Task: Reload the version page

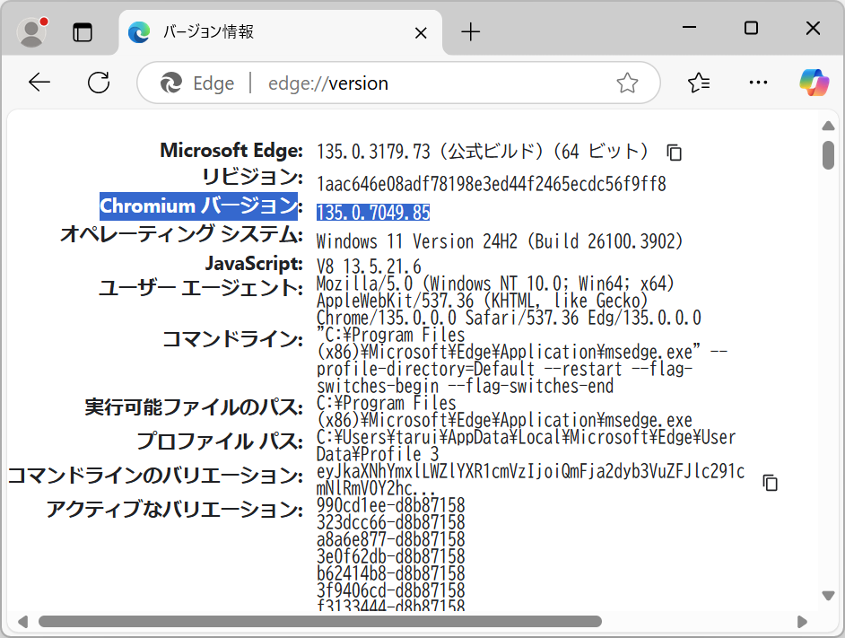Action: [99, 83]
